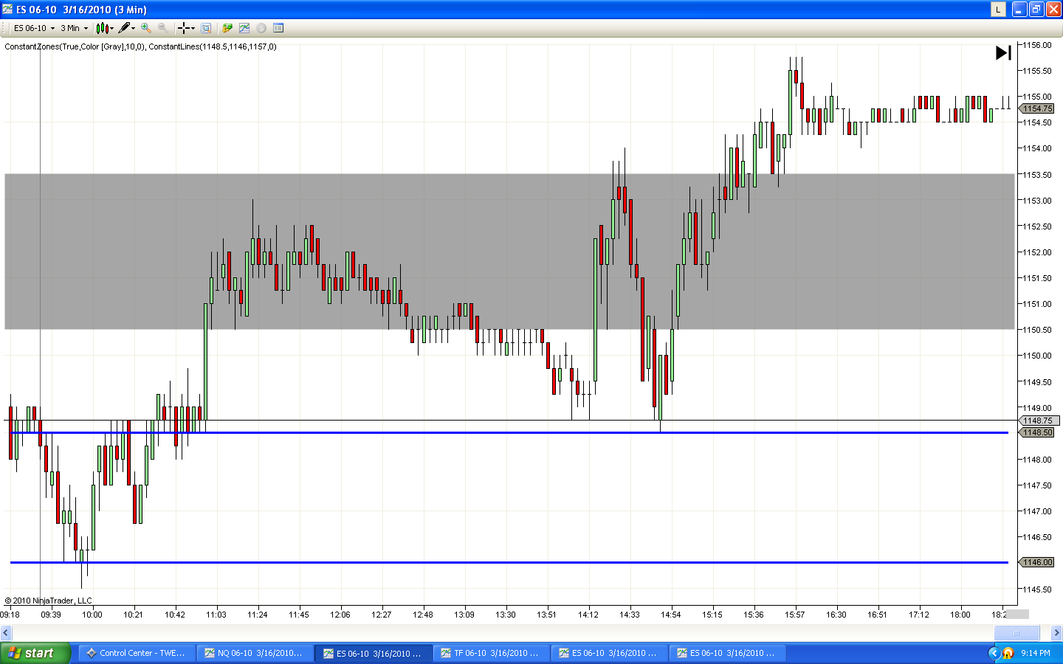This screenshot has width=1063, height=664.
Task: Click the upper blue 1148.50 horizontal line
Action: point(509,432)
